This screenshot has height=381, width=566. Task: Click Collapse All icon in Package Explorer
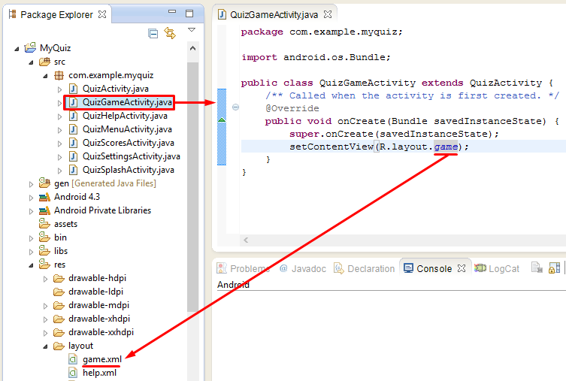point(153,34)
